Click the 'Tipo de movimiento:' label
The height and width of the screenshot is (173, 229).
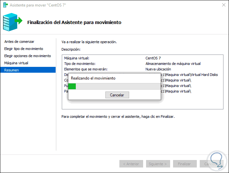tap(80, 64)
